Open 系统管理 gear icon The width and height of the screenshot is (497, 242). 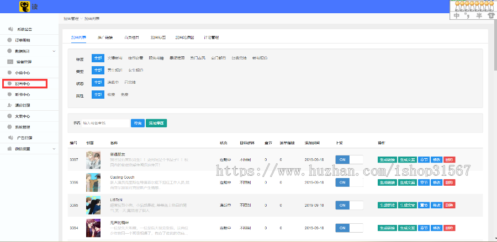pyautogui.click(x=9, y=127)
